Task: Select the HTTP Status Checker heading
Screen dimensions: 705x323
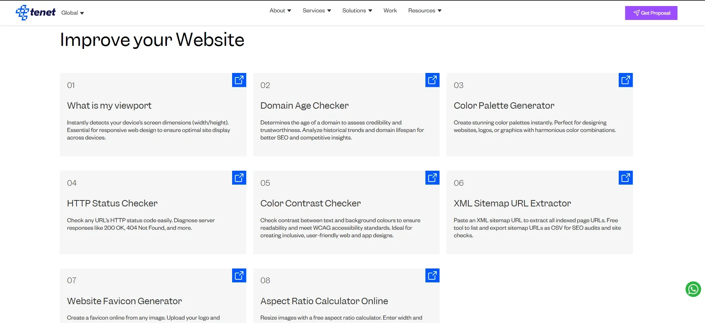Action: 112,203
